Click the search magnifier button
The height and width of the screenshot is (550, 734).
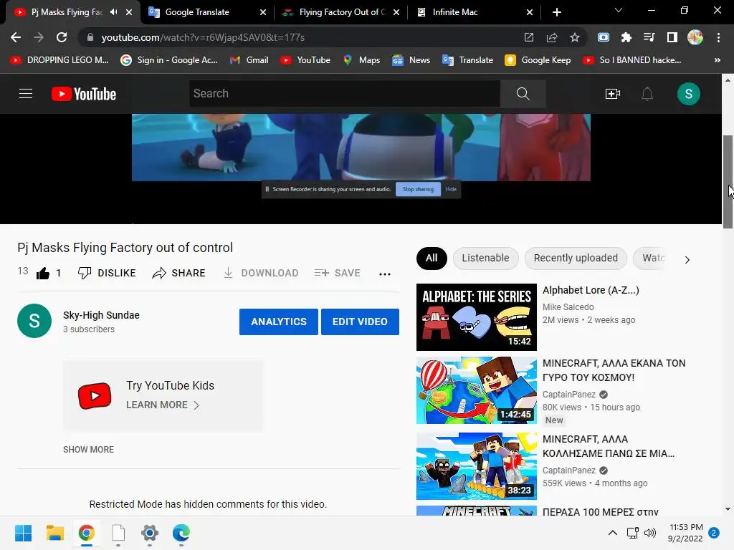[523, 94]
